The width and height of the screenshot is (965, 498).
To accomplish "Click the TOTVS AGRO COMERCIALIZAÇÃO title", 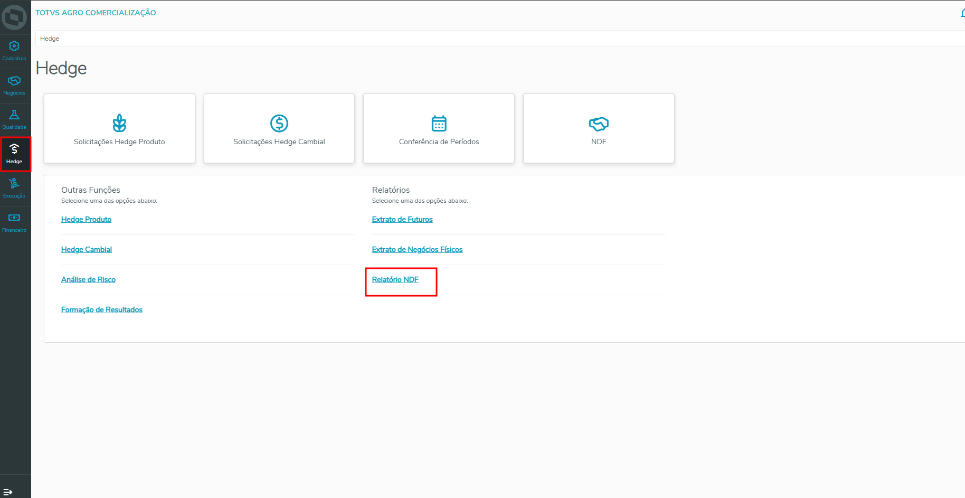I will coord(96,13).
